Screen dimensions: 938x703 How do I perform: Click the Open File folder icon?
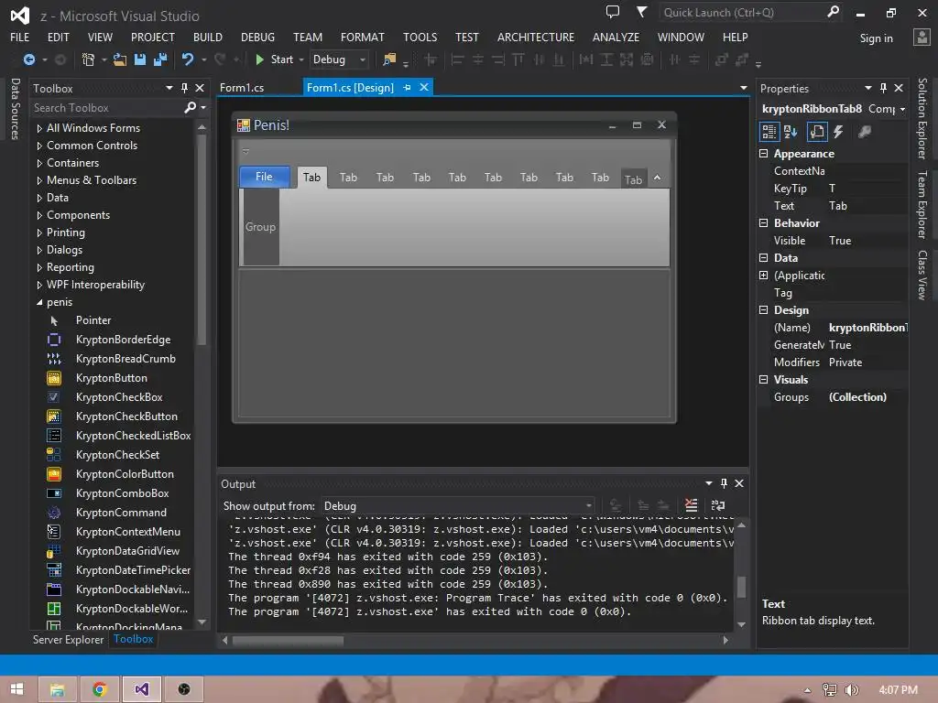[120, 59]
